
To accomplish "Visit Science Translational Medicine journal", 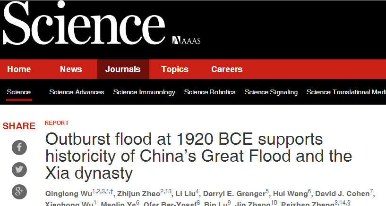I will click(x=346, y=92).
